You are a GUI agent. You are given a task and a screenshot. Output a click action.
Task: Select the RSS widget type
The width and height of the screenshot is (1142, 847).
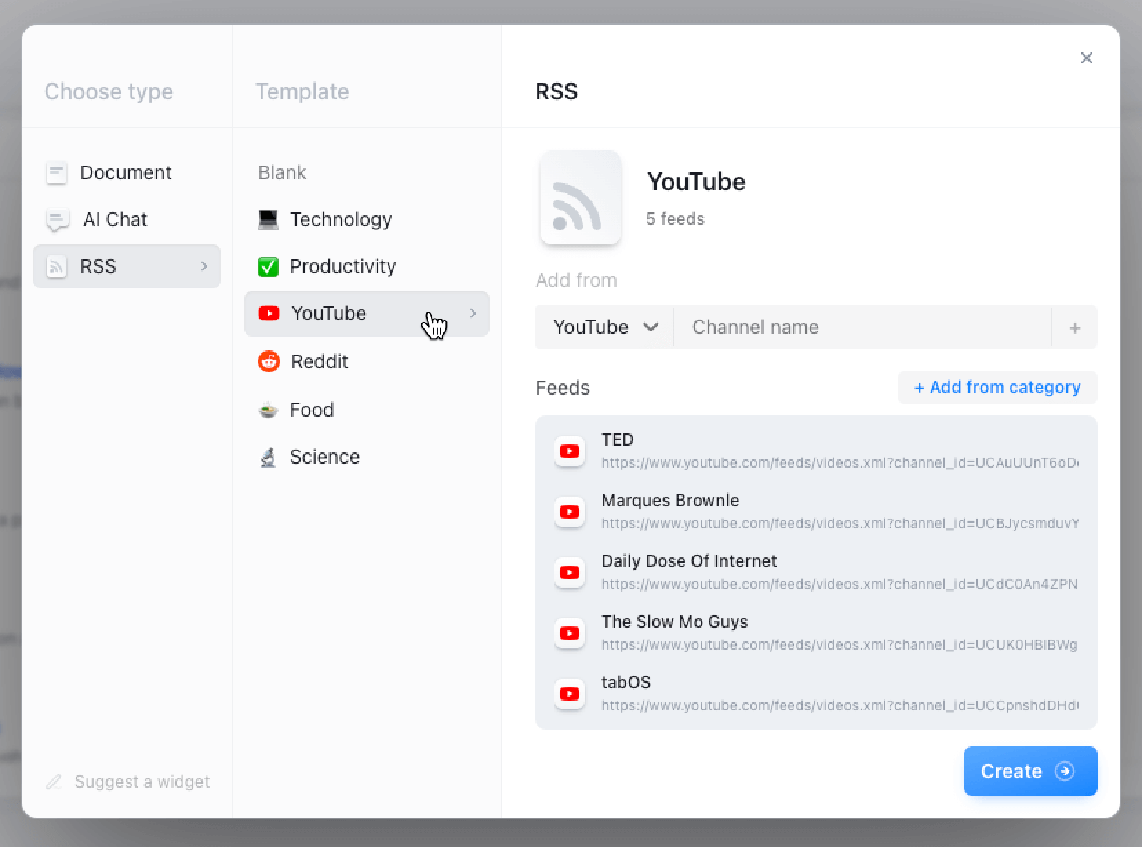pos(127,266)
